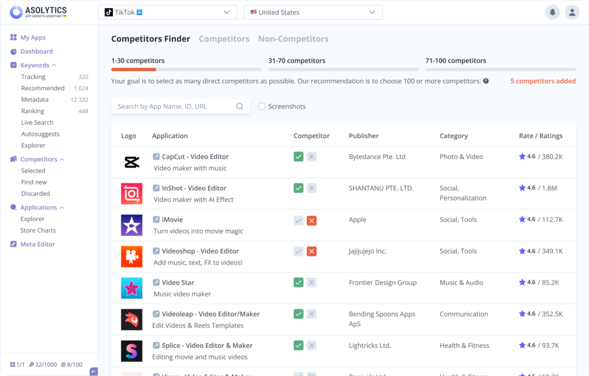Collapse the Keywords section chevron
Image resolution: width=589 pixels, height=376 pixels.
(x=54, y=66)
